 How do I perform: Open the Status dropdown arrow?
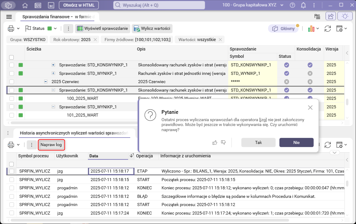[x=55, y=29]
